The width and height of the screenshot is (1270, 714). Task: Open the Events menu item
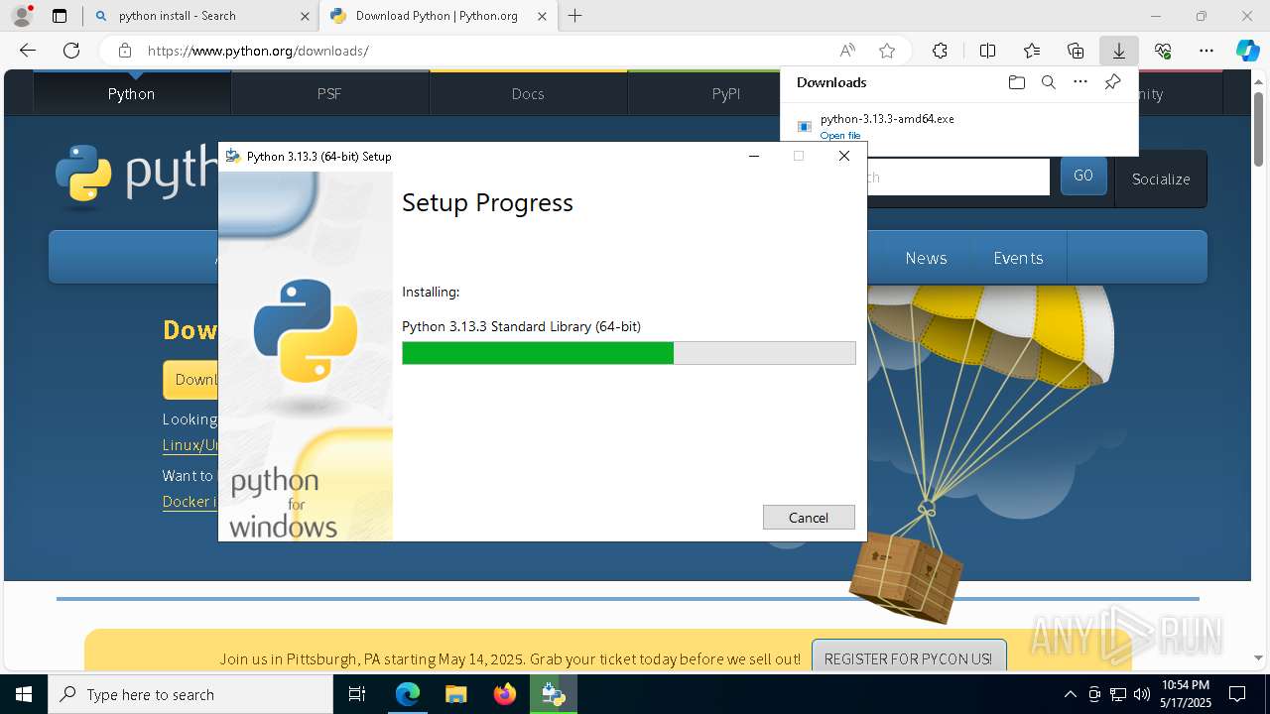[x=1018, y=258]
